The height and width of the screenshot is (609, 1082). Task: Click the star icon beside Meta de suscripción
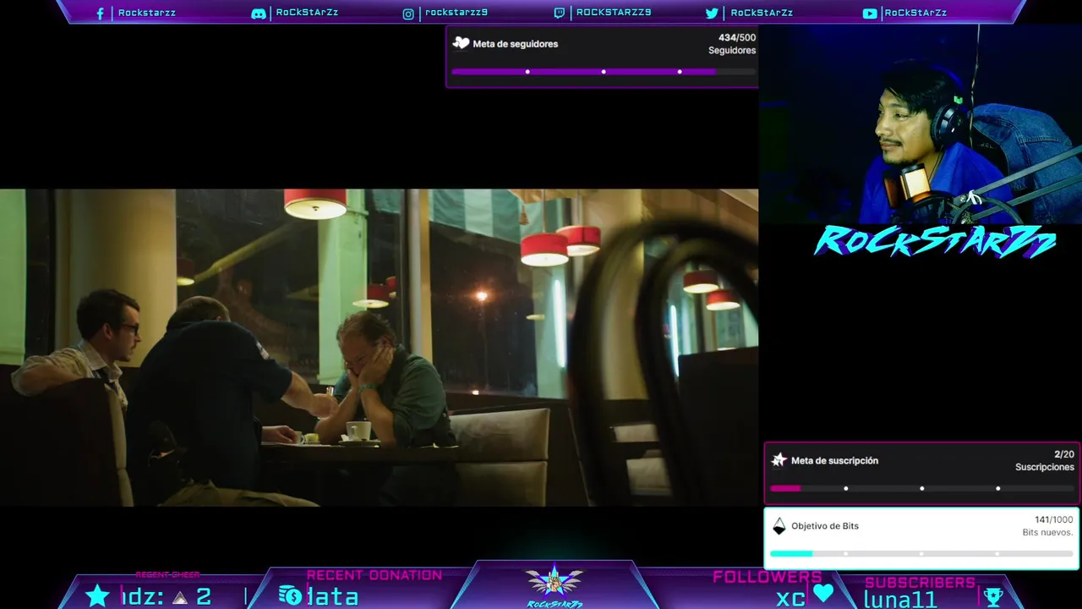coord(779,460)
